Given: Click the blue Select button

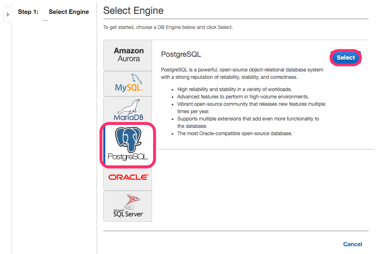Looking at the screenshot, I should click(345, 58).
